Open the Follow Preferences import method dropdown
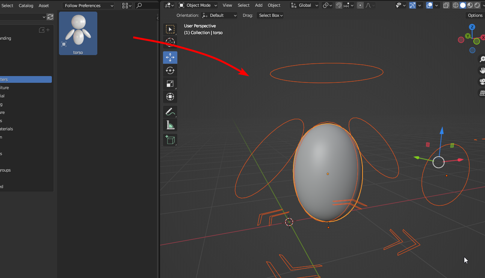This screenshot has height=278, width=485. click(x=88, y=6)
